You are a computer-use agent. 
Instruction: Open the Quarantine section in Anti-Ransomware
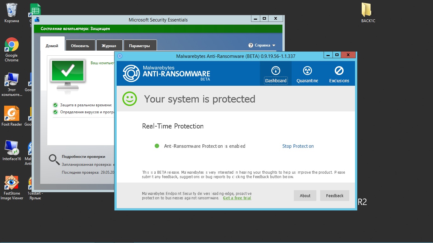307,73
